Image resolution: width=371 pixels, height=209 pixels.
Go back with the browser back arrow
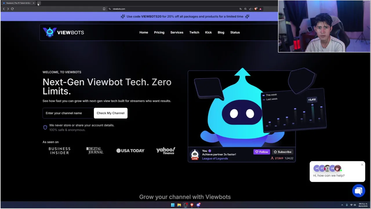tap(4, 9)
